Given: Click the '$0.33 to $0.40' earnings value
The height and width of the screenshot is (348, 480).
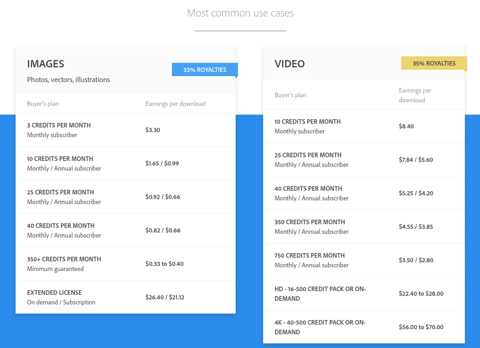Looking at the screenshot, I should 165,264.
